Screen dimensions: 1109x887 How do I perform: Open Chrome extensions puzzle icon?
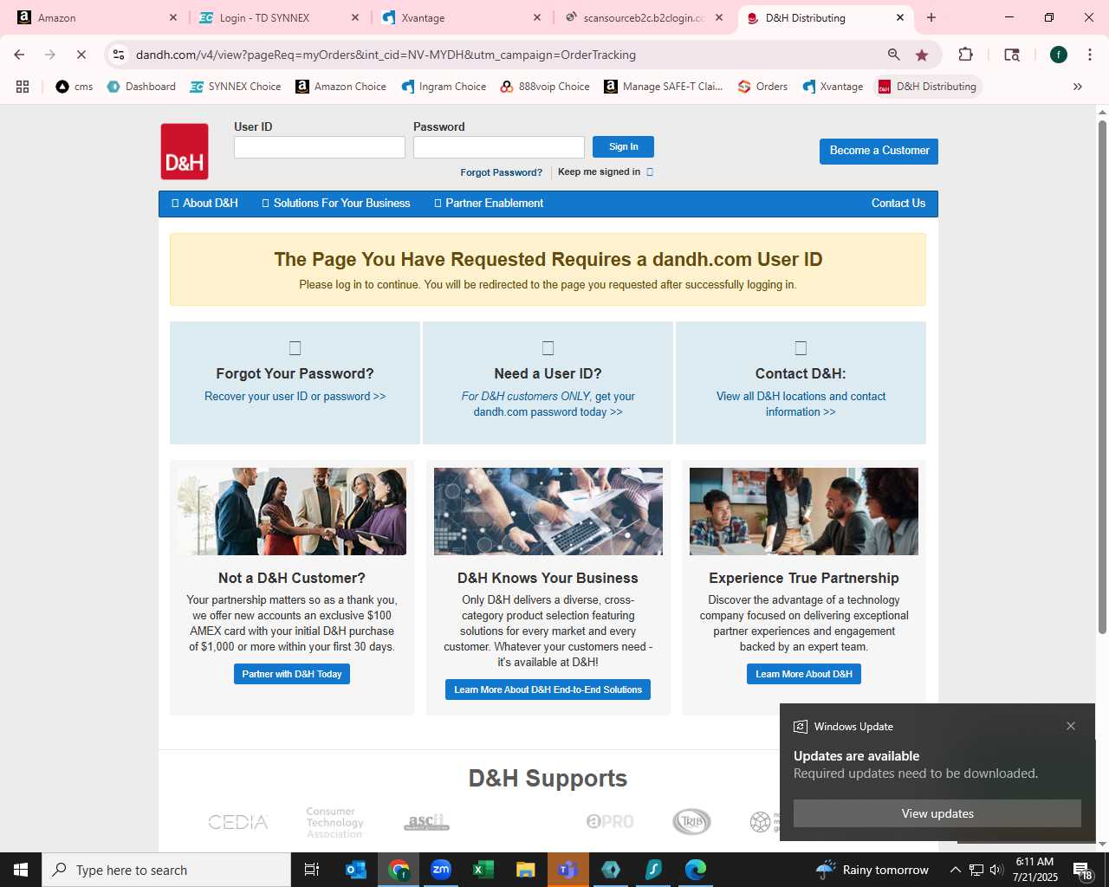tap(965, 55)
